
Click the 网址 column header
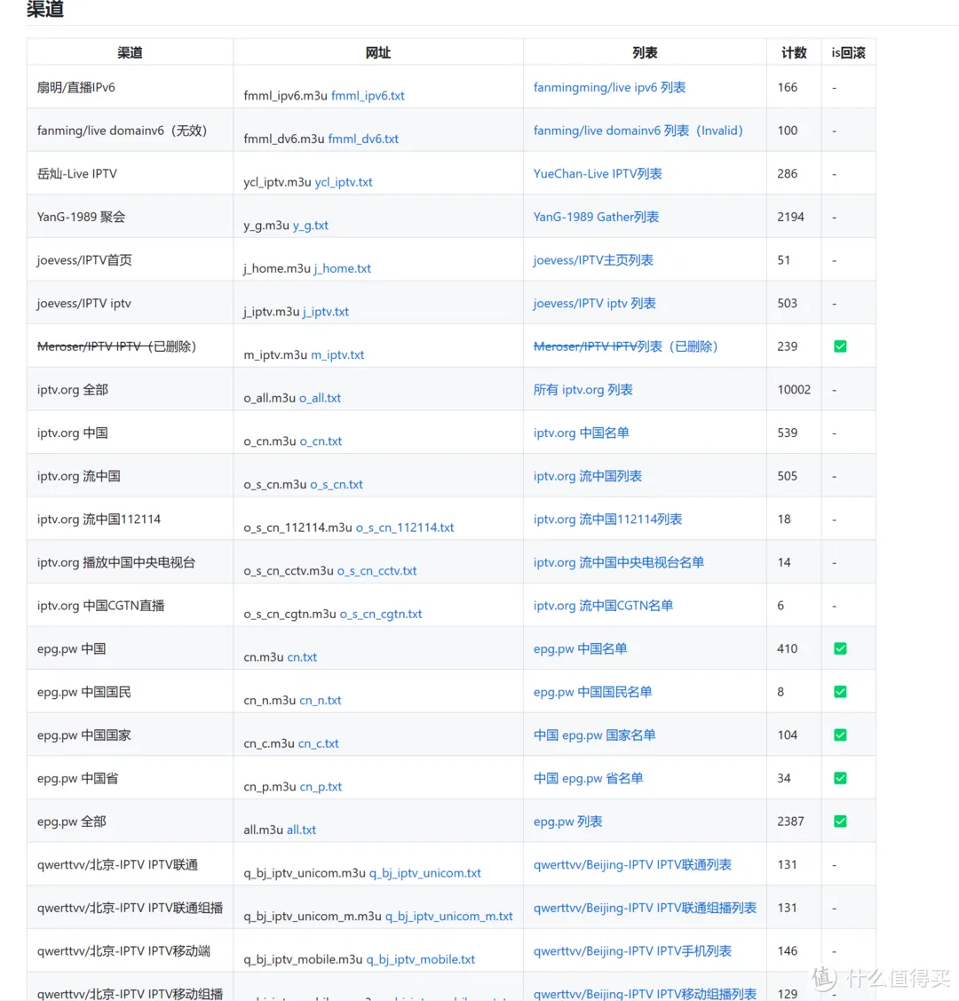(377, 53)
